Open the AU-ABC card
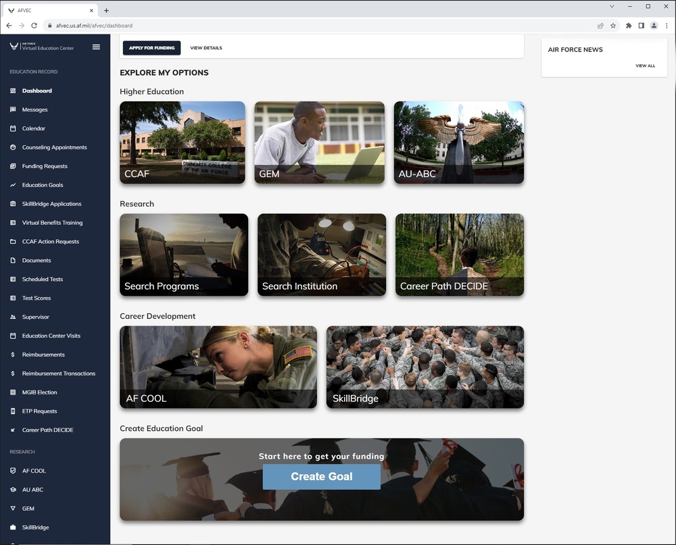The height and width of the screenshot is (545, 676). 459,142
